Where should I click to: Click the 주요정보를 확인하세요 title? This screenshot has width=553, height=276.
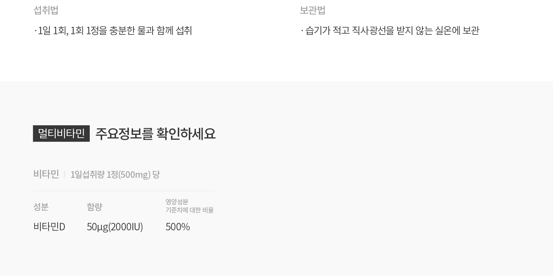155,134
